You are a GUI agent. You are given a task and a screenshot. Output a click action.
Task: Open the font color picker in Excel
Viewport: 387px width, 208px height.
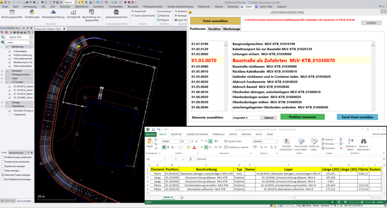[194, 147]
